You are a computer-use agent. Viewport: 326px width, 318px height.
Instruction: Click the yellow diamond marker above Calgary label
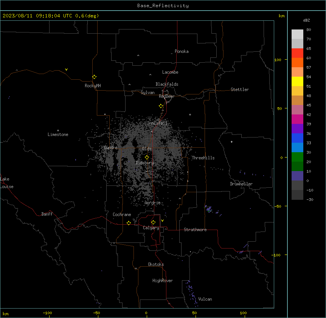point(153,222)
